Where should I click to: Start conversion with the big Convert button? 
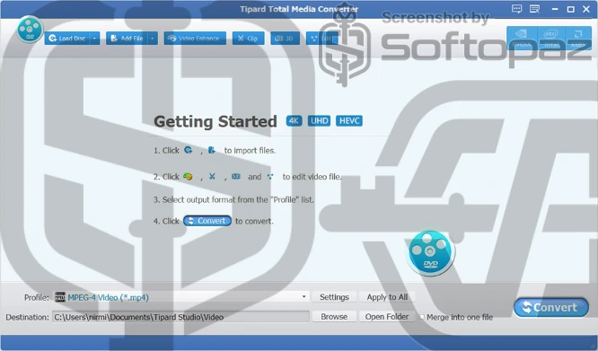(x=551, y=307)
